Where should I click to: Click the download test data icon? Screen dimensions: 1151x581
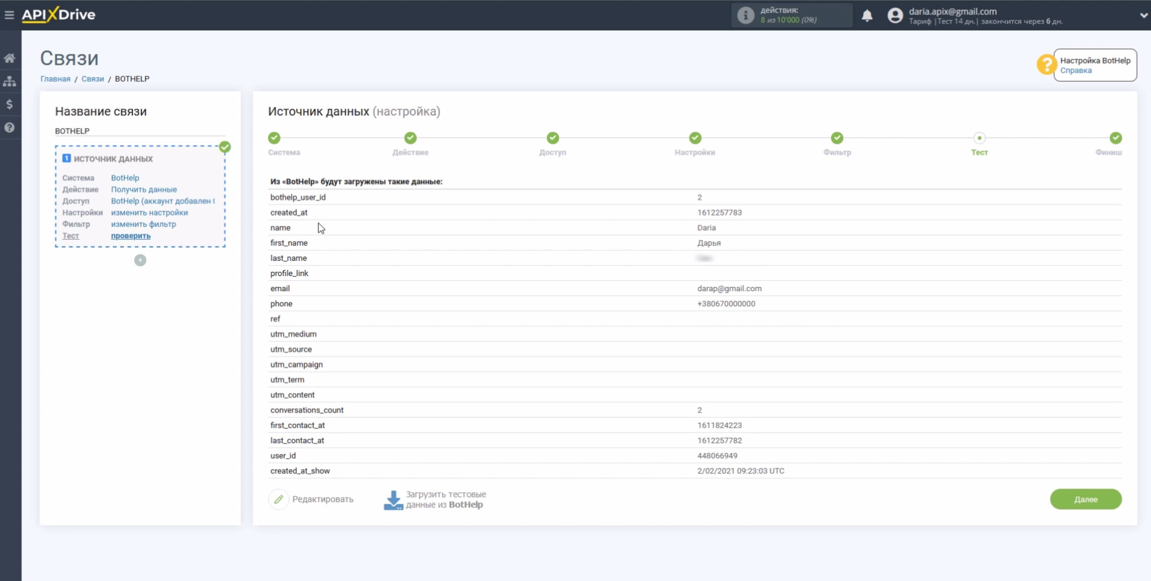[x=393, y=499]
